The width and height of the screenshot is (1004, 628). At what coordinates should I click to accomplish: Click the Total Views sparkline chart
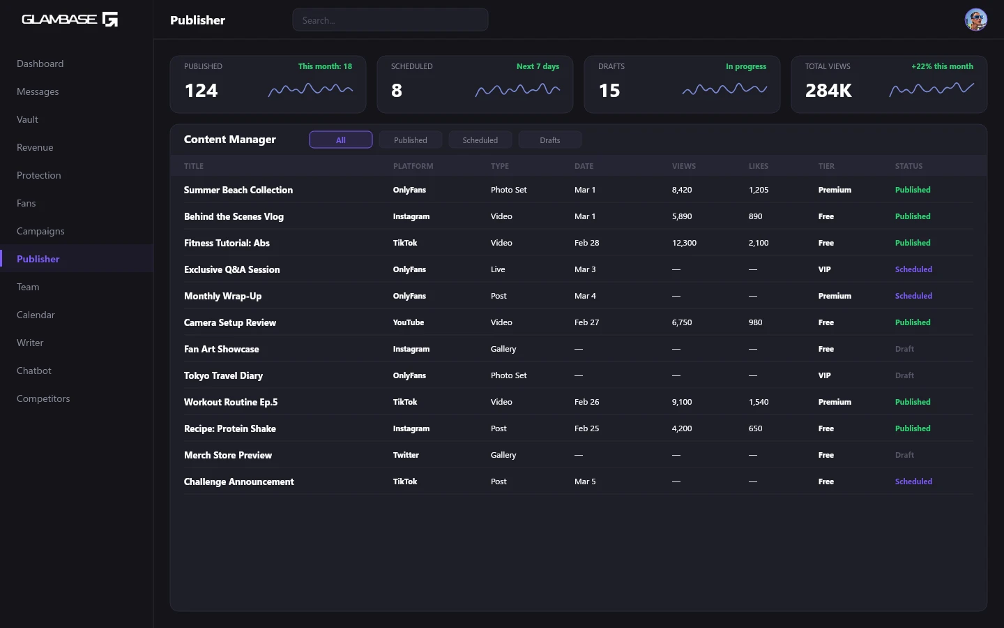tap(931, 90)
